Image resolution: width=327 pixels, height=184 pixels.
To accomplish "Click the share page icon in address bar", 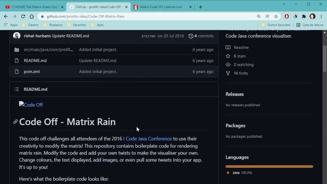I will pyautogui.click(x=267, y=16).
